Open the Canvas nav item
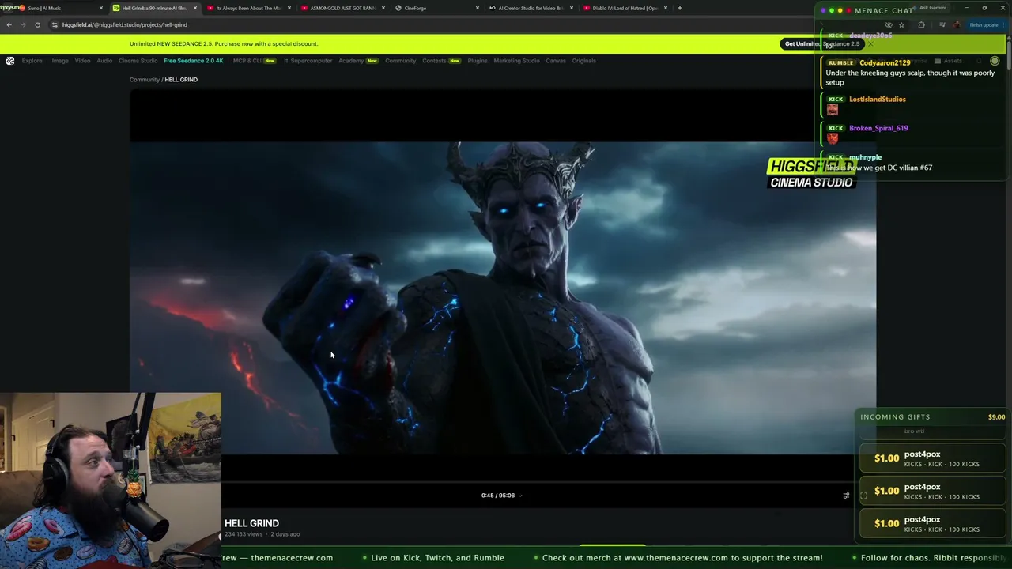 tap(556, 61)
